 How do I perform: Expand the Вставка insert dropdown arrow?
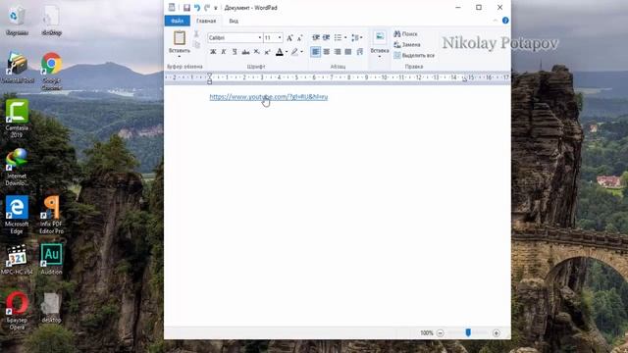tap(380, 57)
